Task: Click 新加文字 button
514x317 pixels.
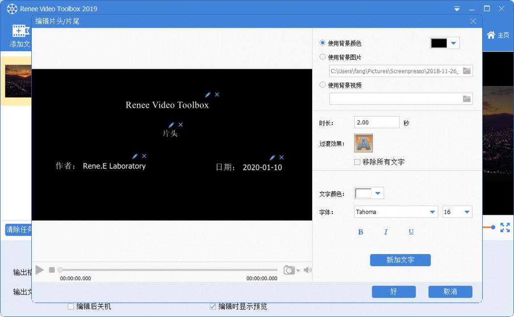Action: pyautogui.click(x=400, y=260)
